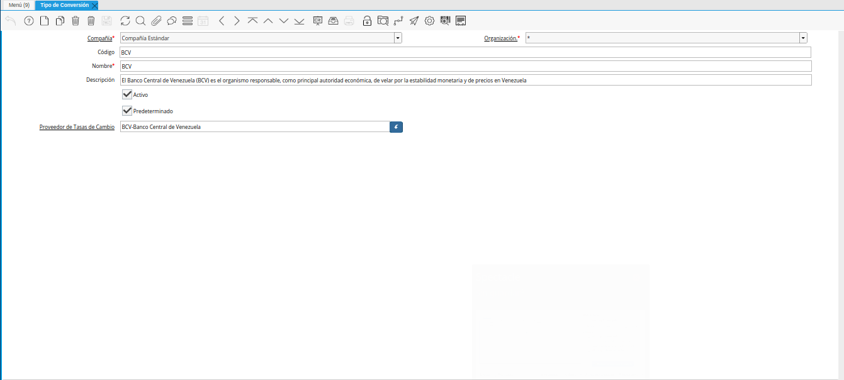This screenshot has height=380, width=844.
Task: Click trash icon next to copy icon
Action: [x=76, y=21]
